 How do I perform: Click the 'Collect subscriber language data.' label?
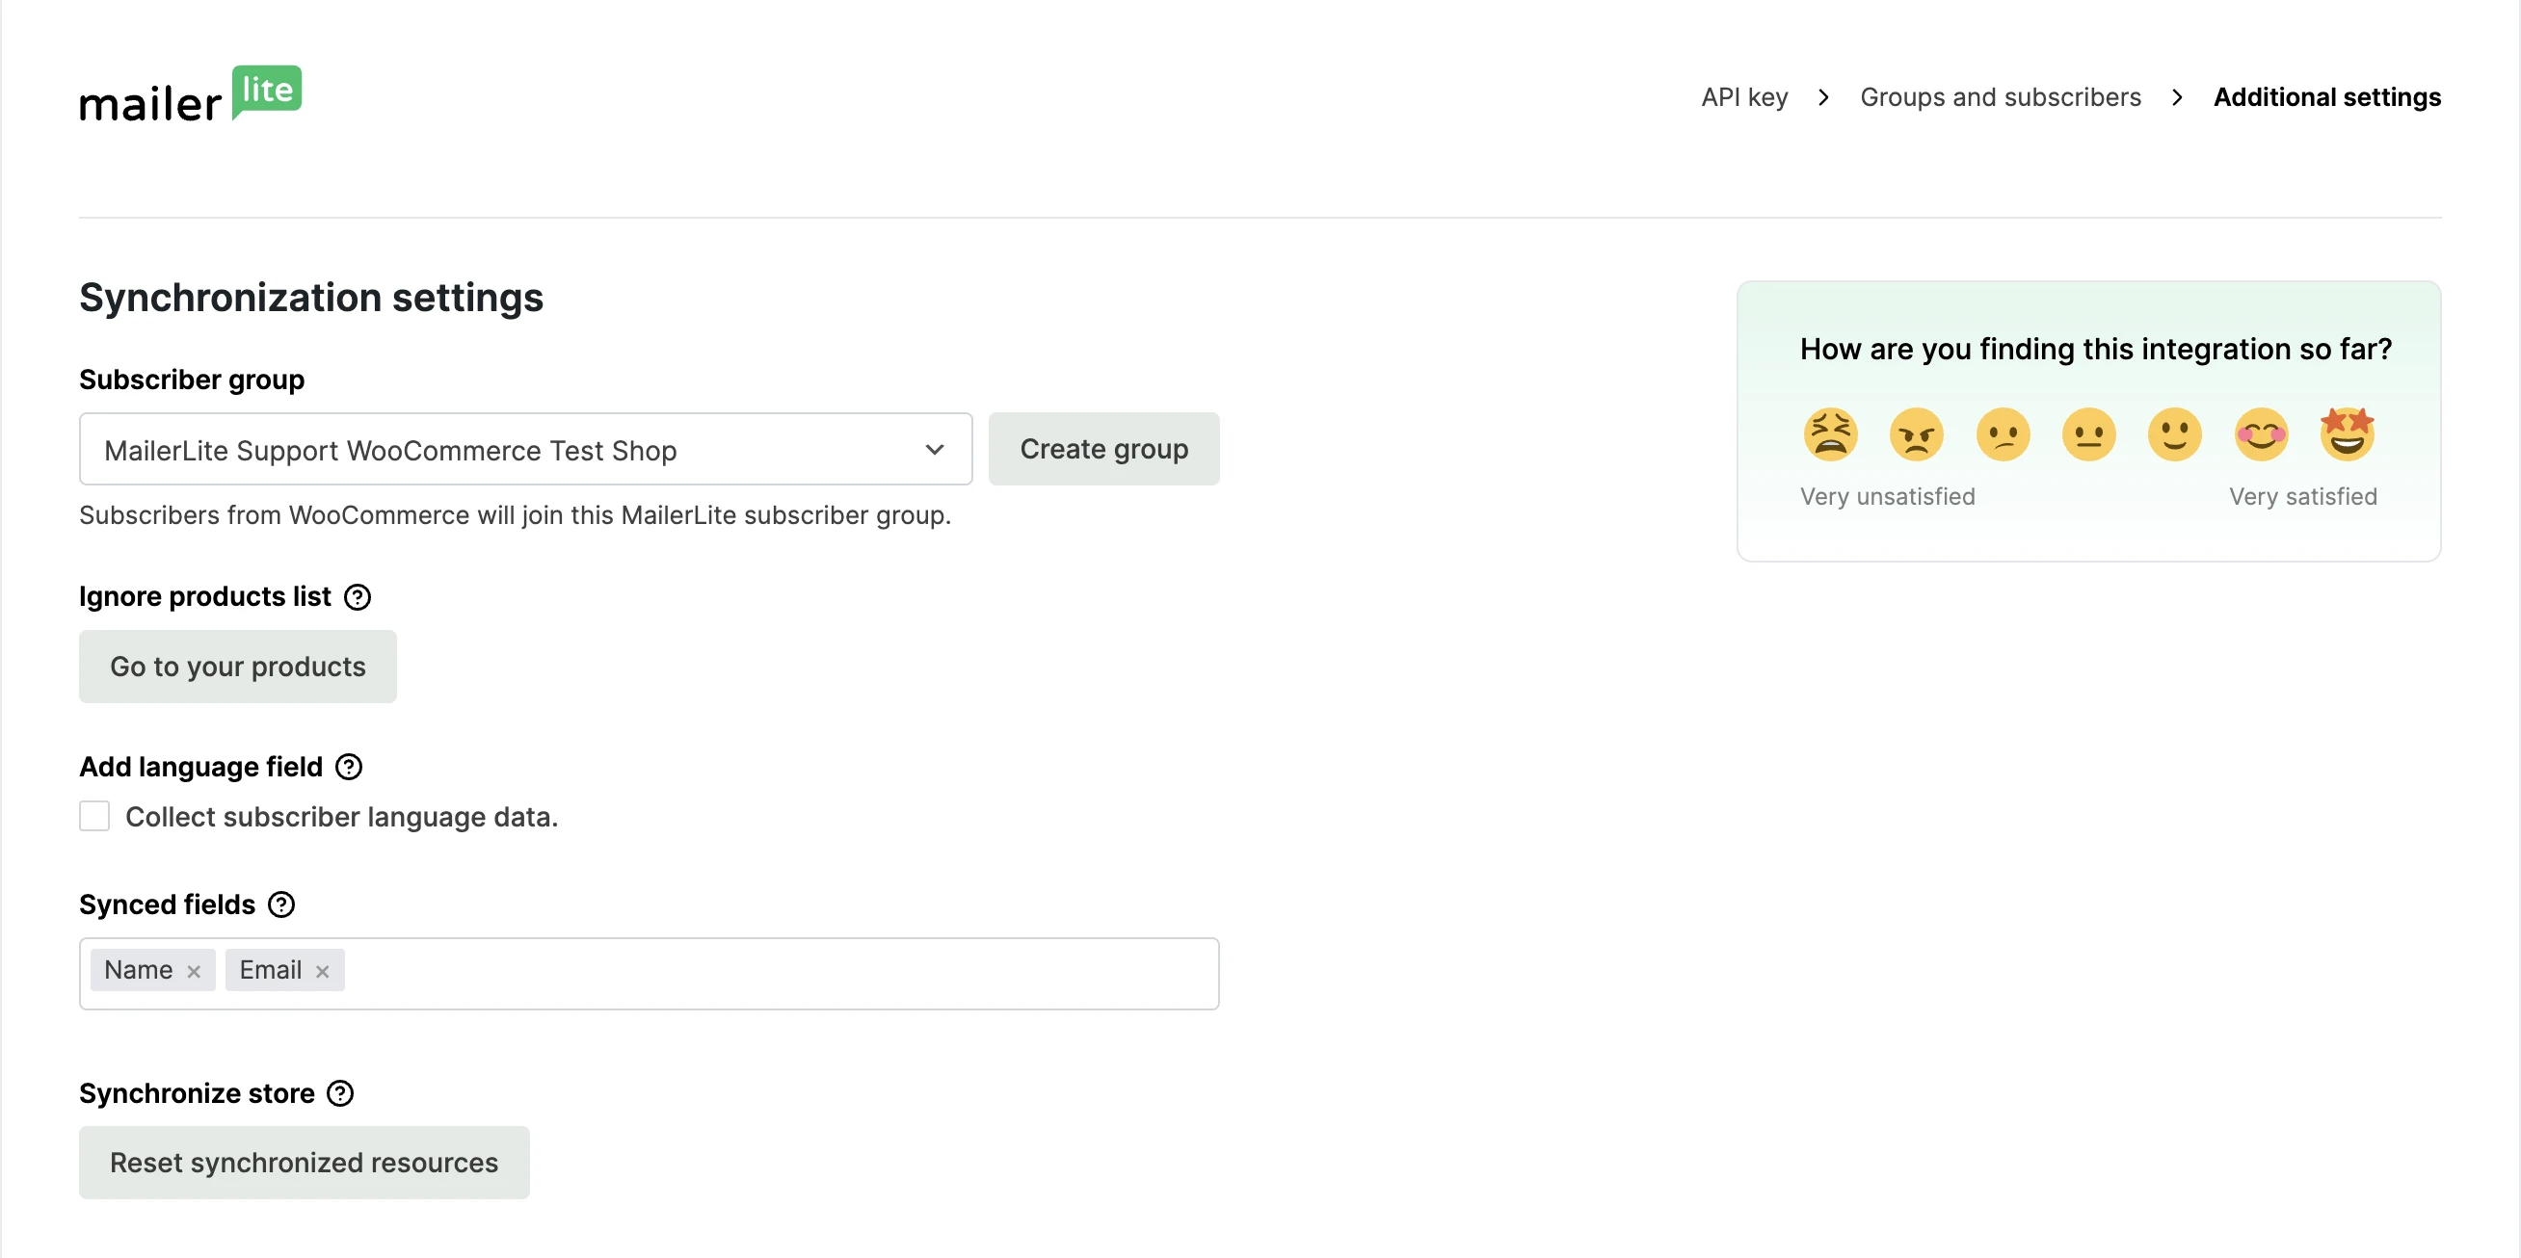tap(341, 817)
